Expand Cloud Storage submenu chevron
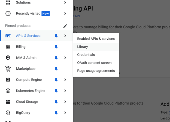This screenshot has height=122, width=170. 65,102
